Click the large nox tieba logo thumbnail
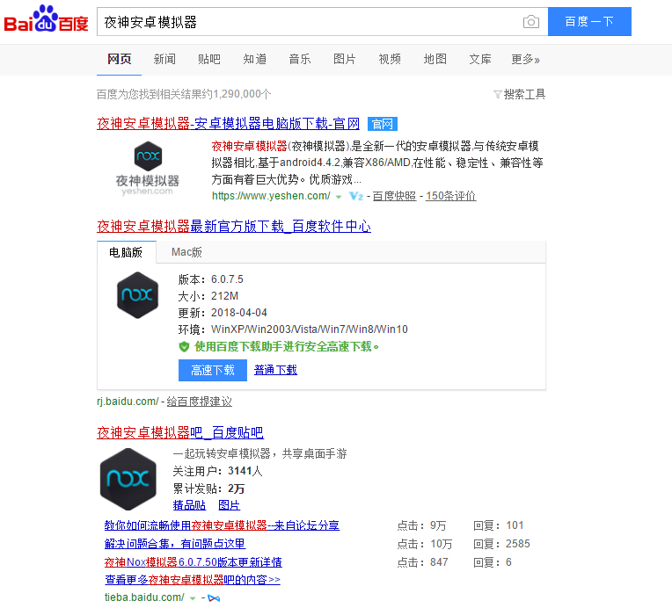The image size is (672, 608). point(128,479)
